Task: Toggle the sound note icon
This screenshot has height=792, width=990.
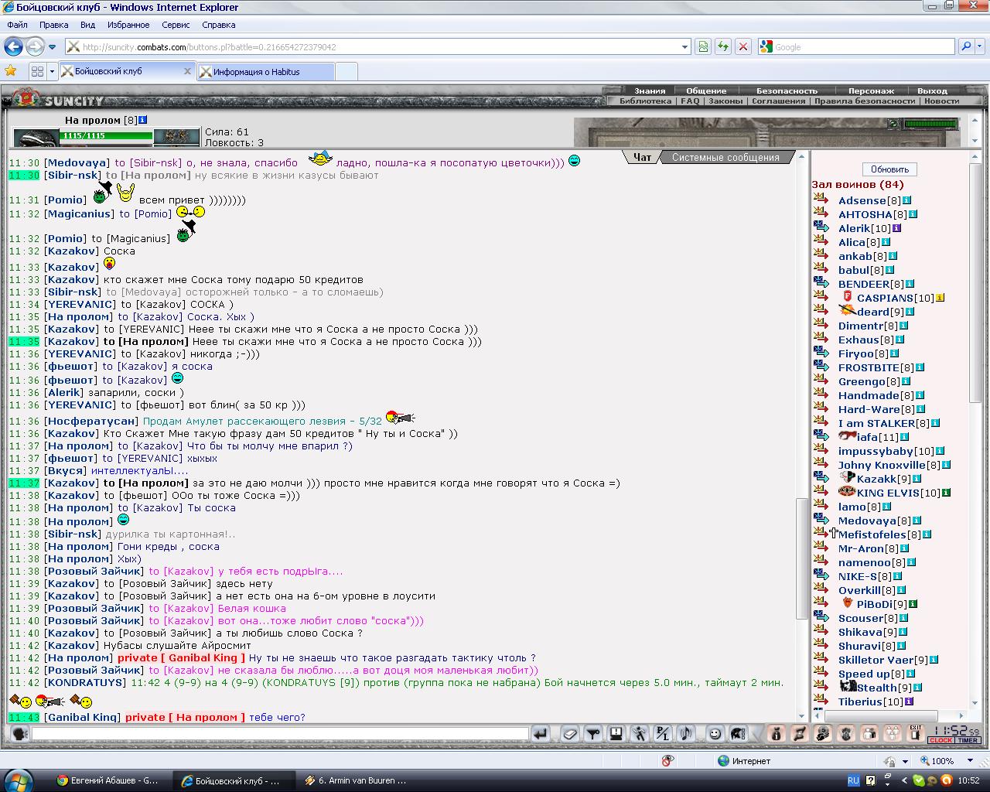Action: coord(686,734)
